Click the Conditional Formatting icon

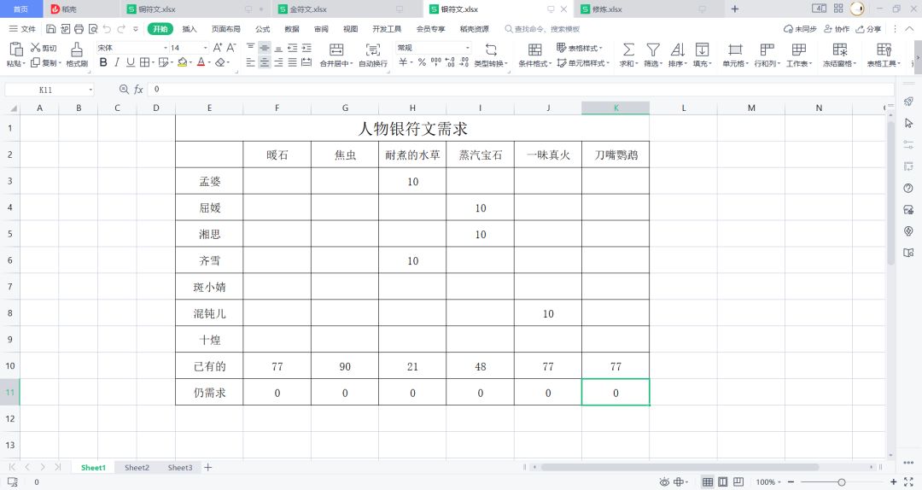[x=534, y=50]
